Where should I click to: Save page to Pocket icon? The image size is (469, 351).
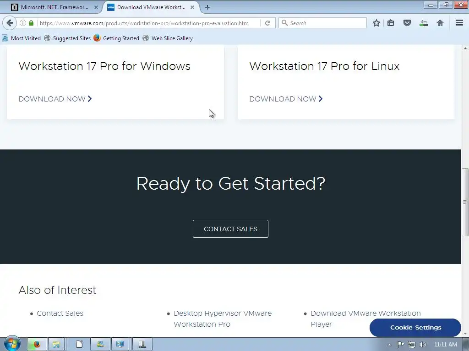[407, 23]
